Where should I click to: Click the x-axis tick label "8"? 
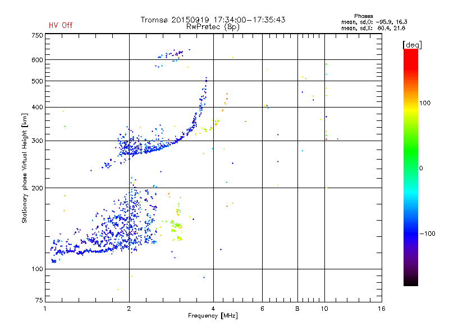297,309
